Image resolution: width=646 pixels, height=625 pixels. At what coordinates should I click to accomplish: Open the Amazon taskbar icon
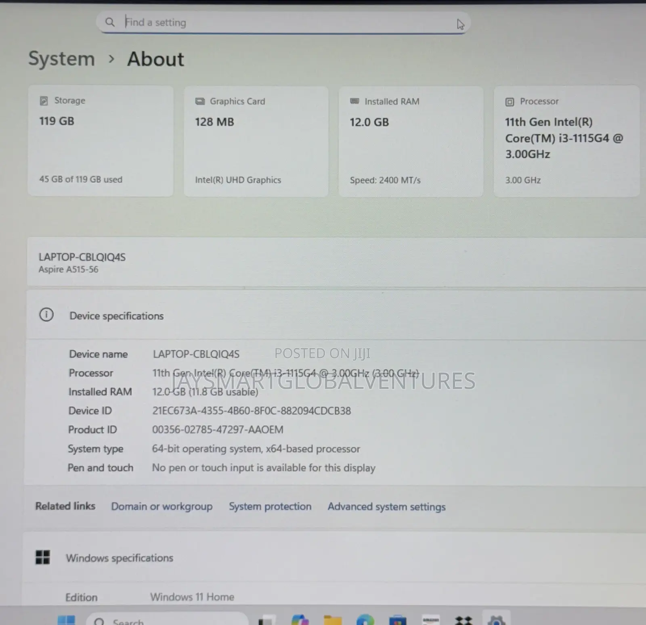(431, 621)
